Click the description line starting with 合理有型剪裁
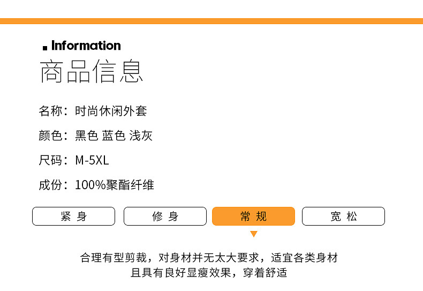This screenshot has height=291, width=423. point(209,258)
